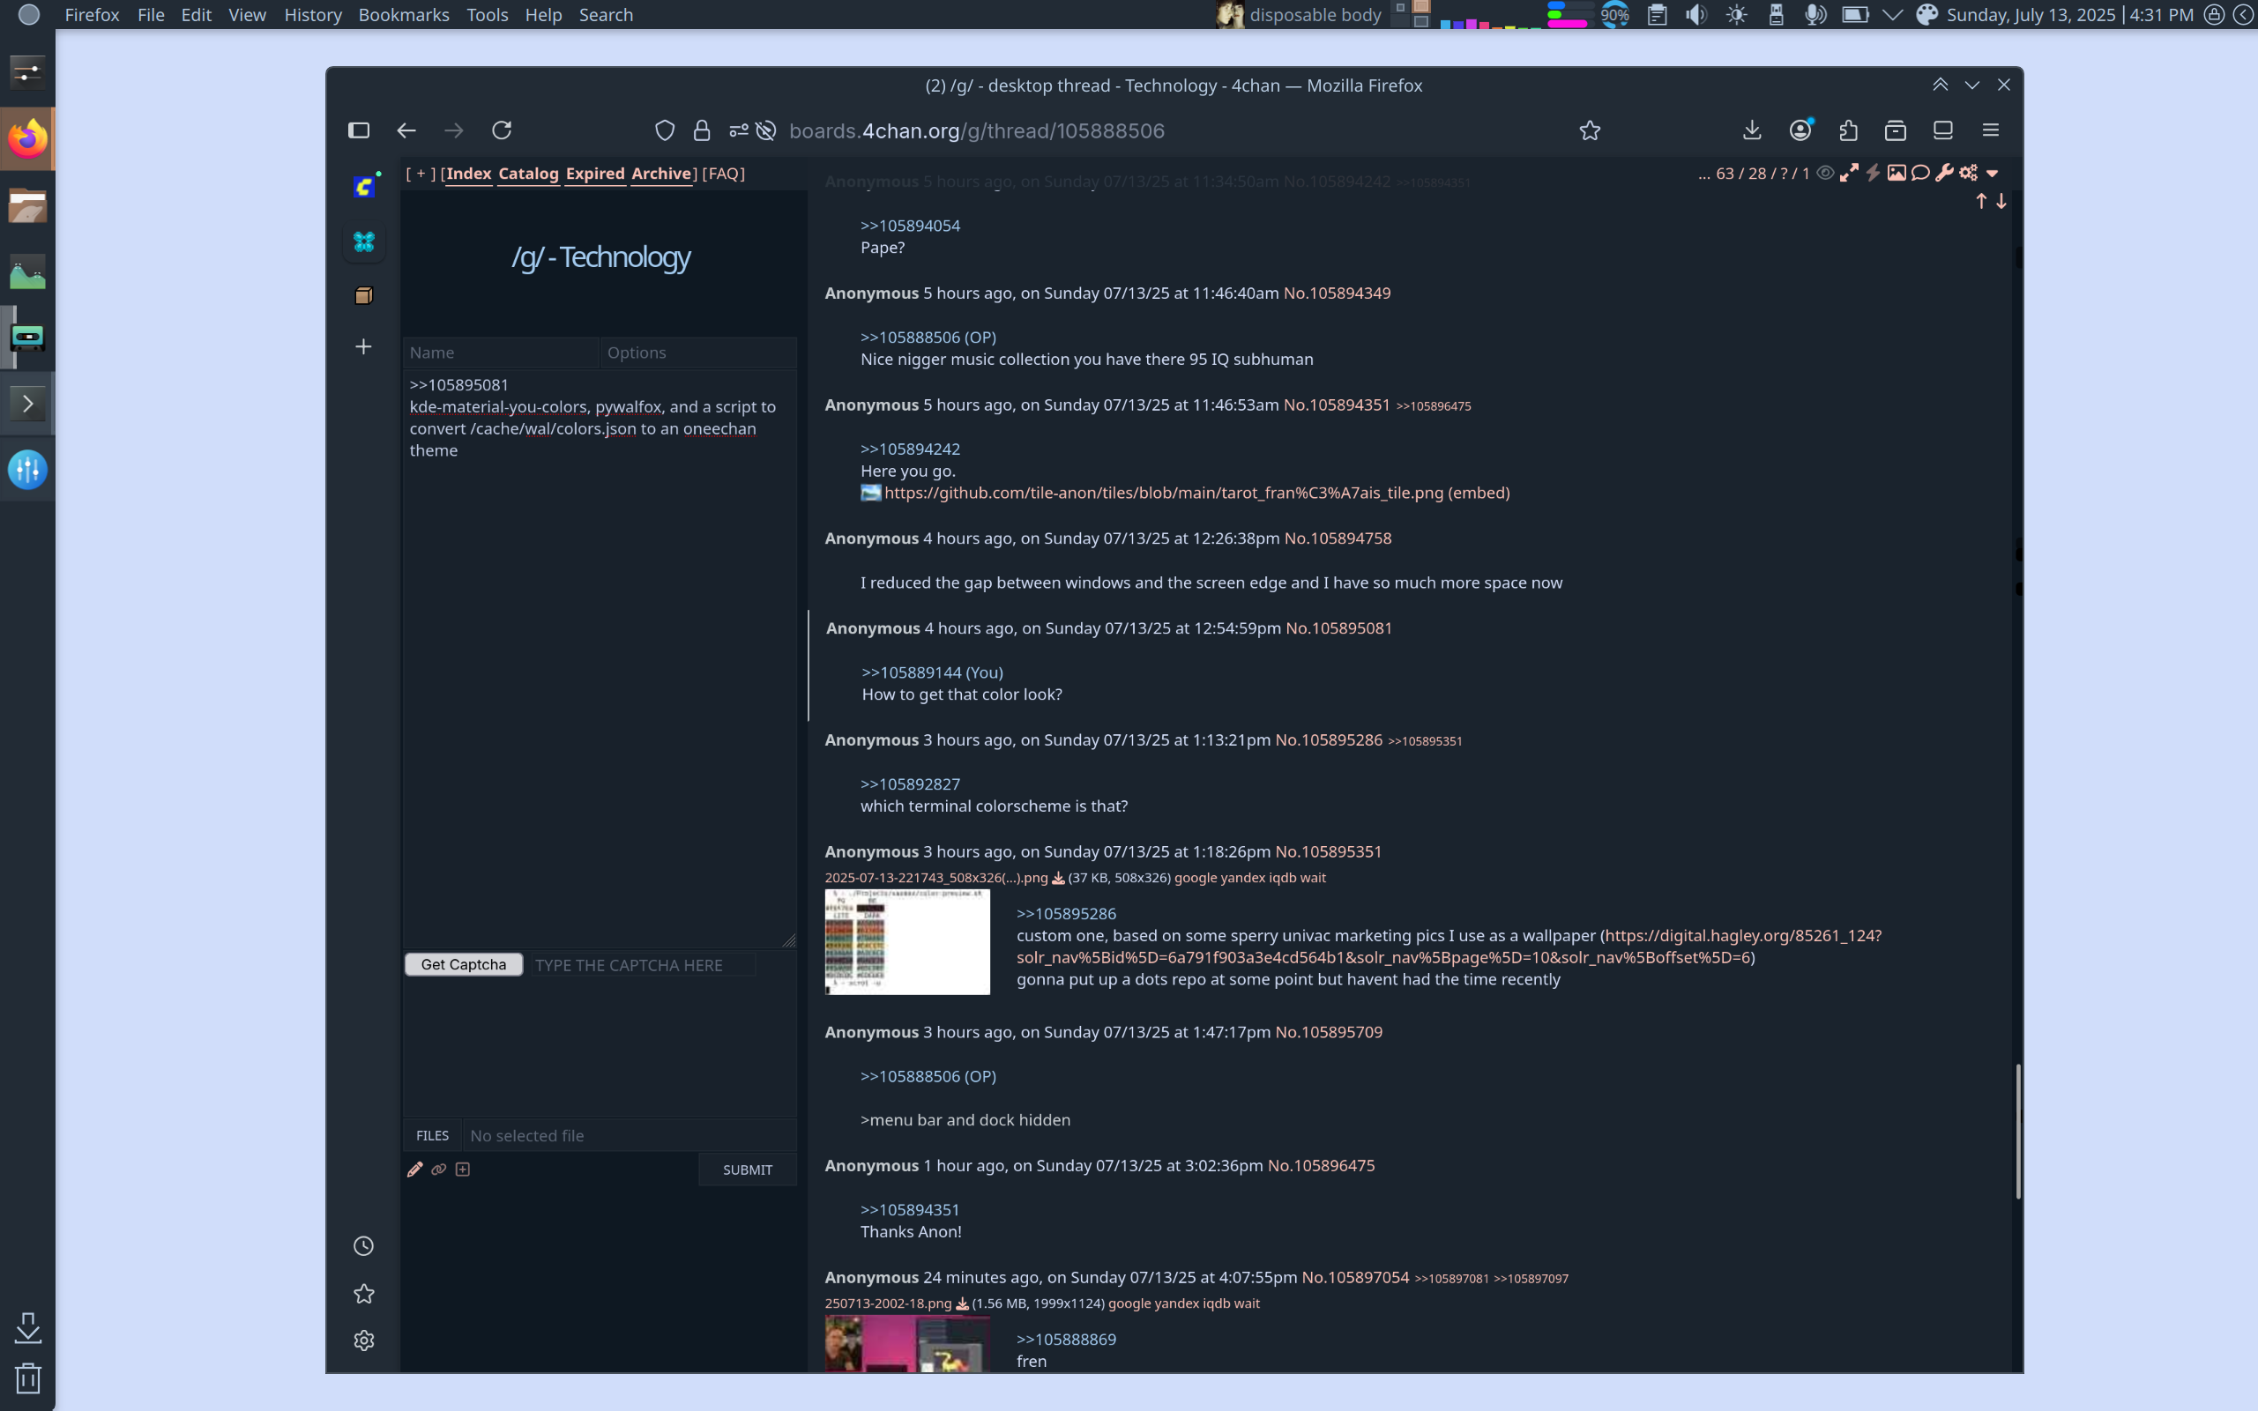Open a new tab with plus

point(364,347)
